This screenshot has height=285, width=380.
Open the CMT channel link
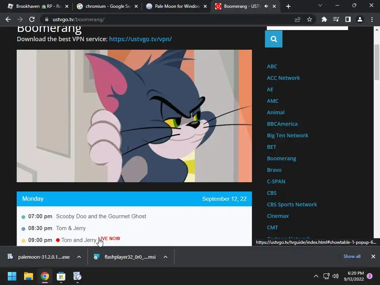[272, 227]
